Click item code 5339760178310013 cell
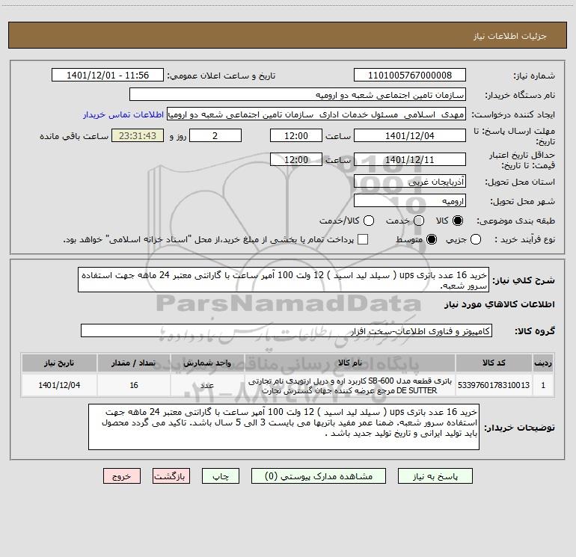Image resolution: width=576 pixels, height=557 pixels. (x=494, y=385)
